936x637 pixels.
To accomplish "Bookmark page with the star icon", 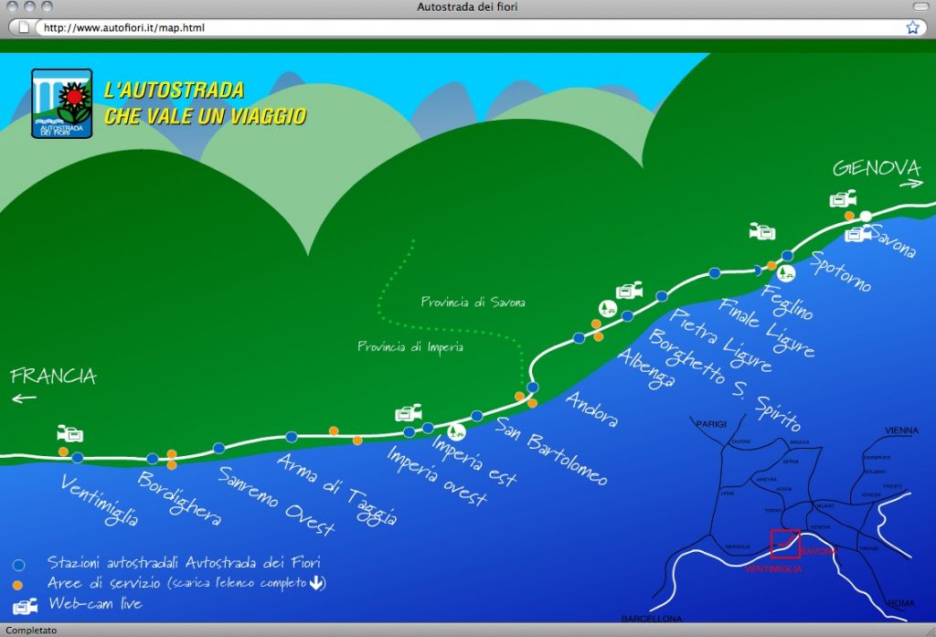I will pyautogui.click(x=912, y=27).
